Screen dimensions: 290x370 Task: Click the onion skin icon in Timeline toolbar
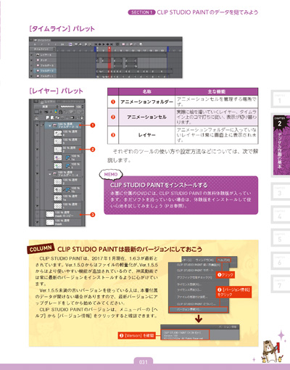click(x=141, y=44)
